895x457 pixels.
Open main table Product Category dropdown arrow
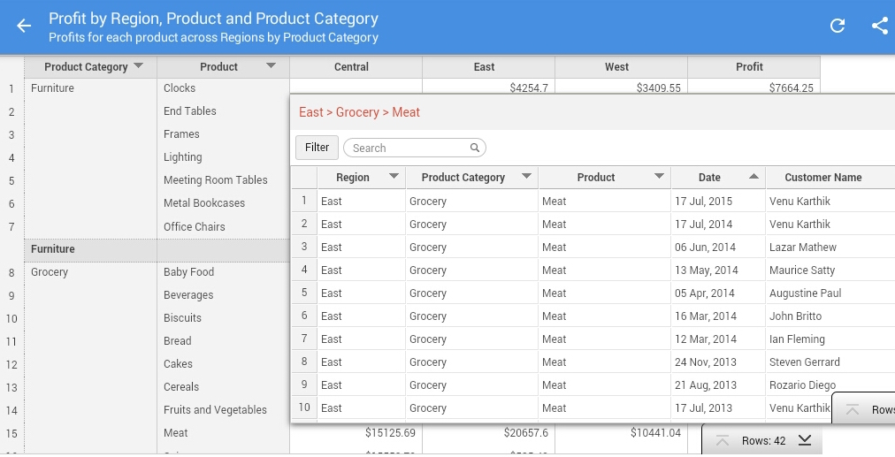(139, 66)
